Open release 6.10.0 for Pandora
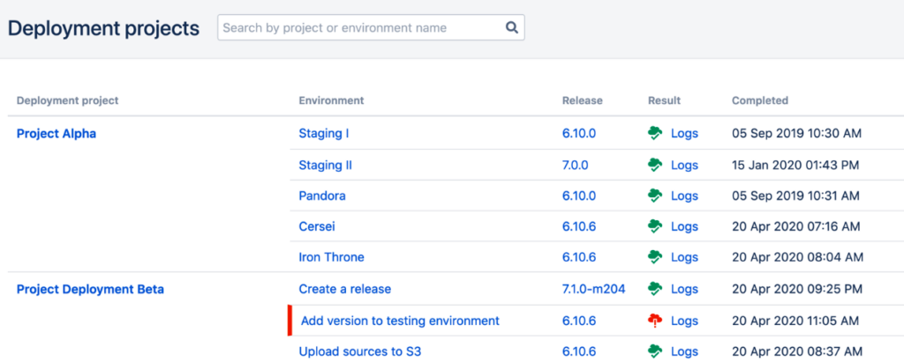Image resolution: width=904 pixels, height=362 pixels. coord(579,196)
